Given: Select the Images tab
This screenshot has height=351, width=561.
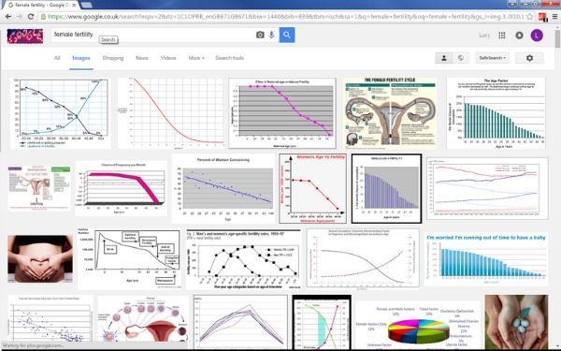Looking at the screenshot, I should coord(81,58).
